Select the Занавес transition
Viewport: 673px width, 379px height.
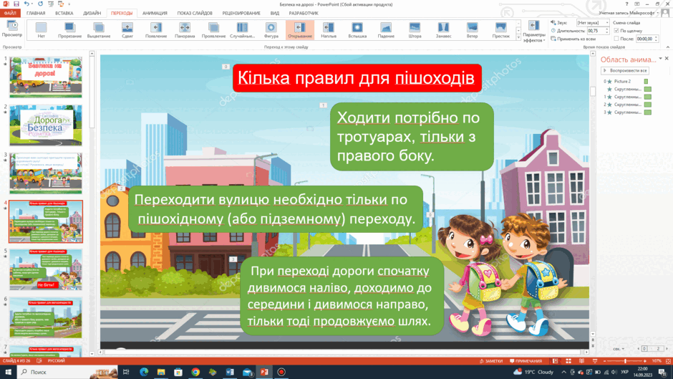coord(443,30)
